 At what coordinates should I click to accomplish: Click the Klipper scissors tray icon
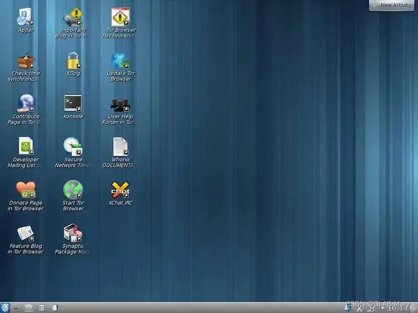pos(359,309)
